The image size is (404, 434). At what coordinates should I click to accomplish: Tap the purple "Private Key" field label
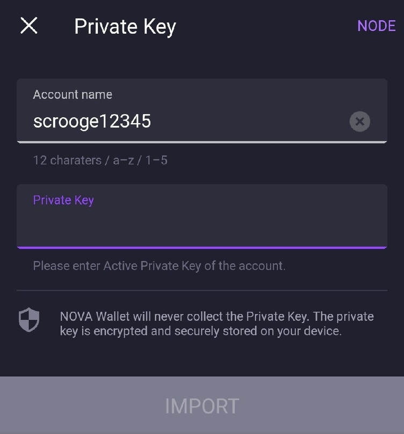click(63, 200)
